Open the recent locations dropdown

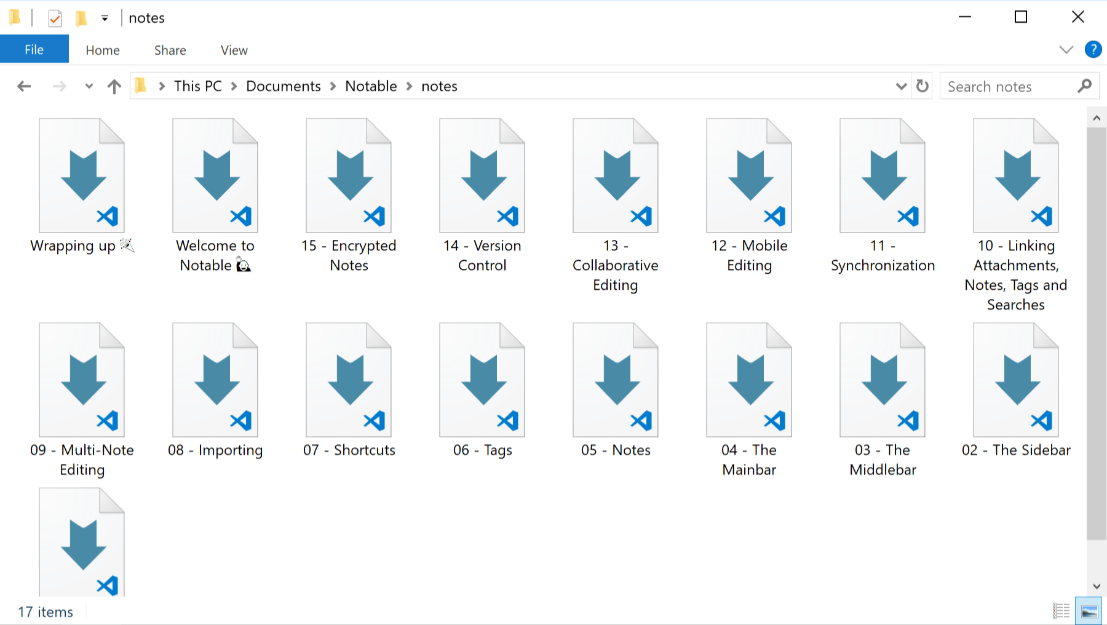[x=89, y=86]
